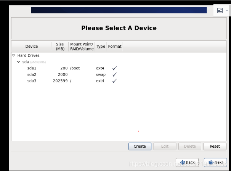Collapse the sda drive node
231x171 pixels.
tap(18, 62)
